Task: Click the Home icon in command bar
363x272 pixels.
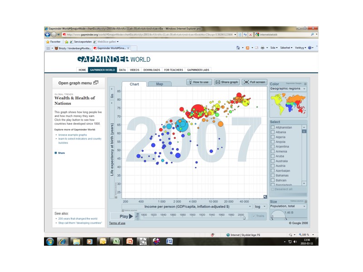Action: click(238, 48)
